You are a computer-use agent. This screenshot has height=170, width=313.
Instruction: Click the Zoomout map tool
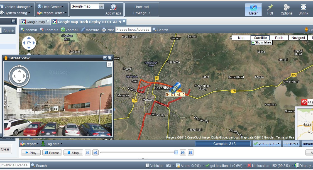coord(49,30)
